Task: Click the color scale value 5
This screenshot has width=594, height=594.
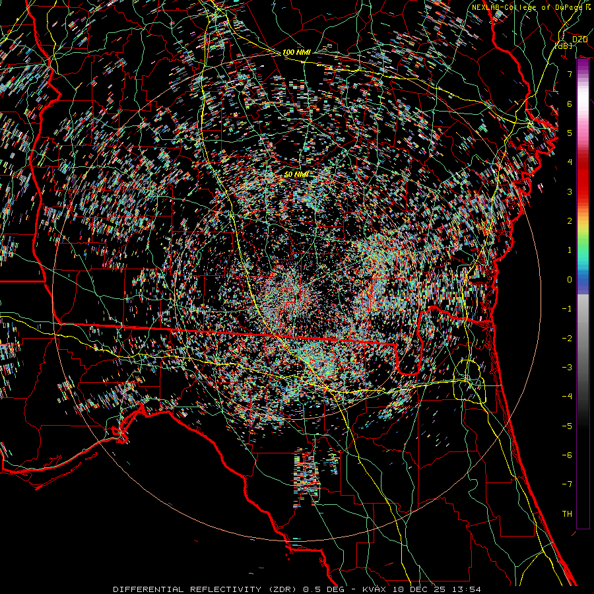Action: 570,133
